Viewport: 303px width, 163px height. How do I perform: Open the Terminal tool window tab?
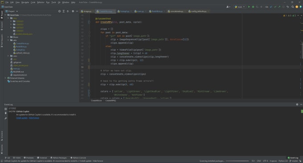42,158
